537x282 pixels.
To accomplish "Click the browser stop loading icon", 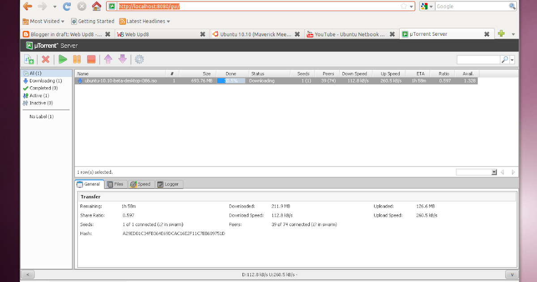I will tap(81, 6).
